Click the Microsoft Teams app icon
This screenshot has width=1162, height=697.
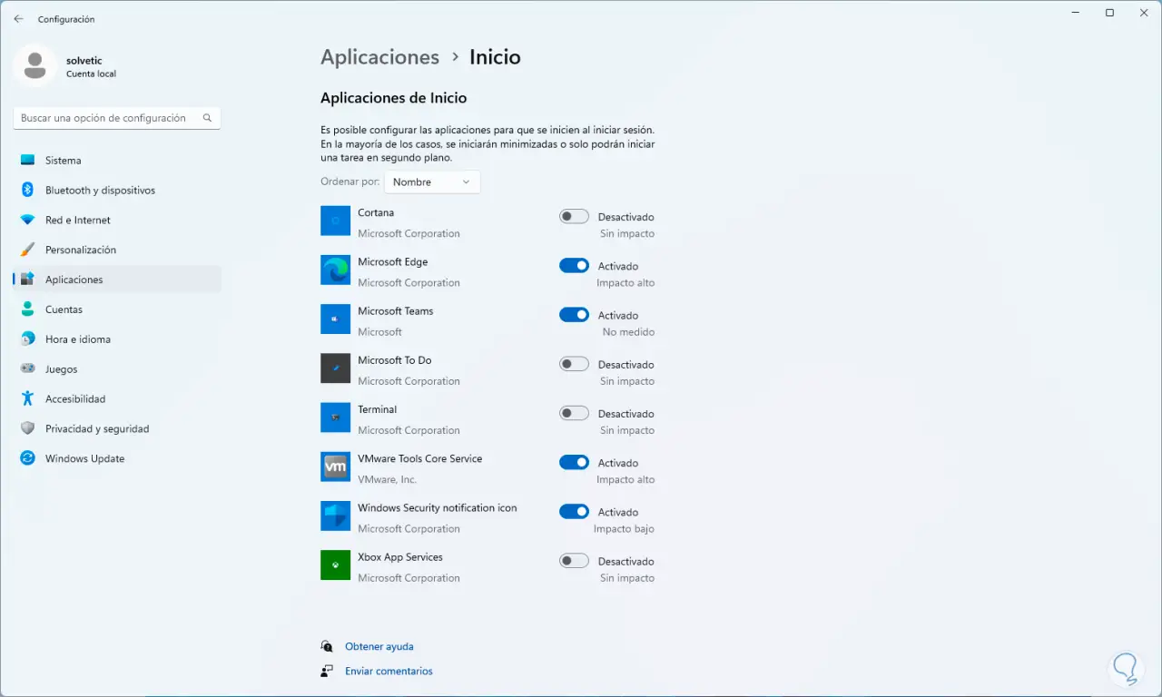point(336,319)
